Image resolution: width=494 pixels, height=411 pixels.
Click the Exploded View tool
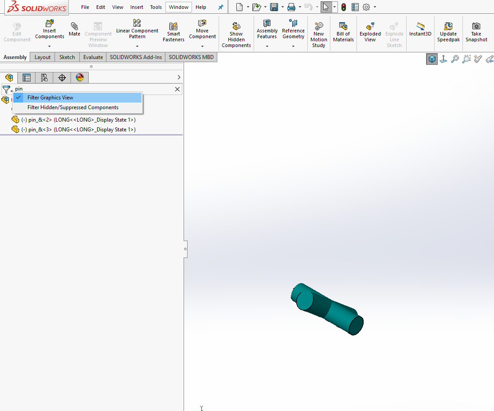pos(370,31)
